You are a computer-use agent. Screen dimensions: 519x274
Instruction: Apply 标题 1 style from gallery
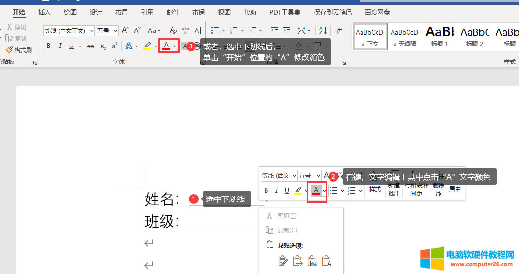(440, 37)
